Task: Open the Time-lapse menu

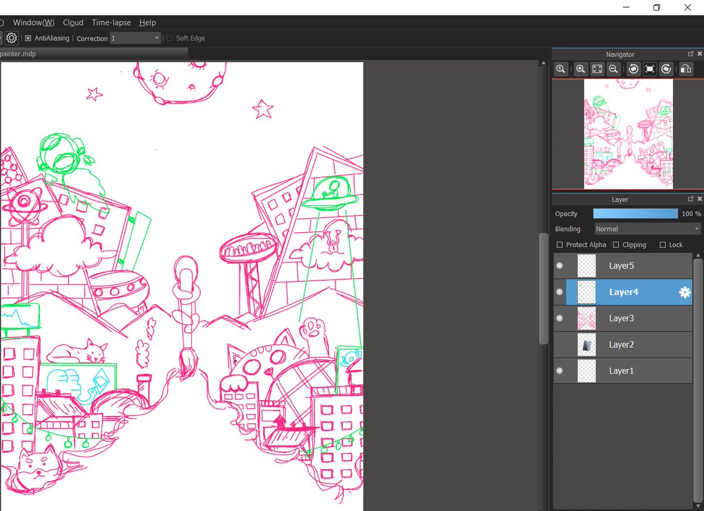Action: coord(111,22)
